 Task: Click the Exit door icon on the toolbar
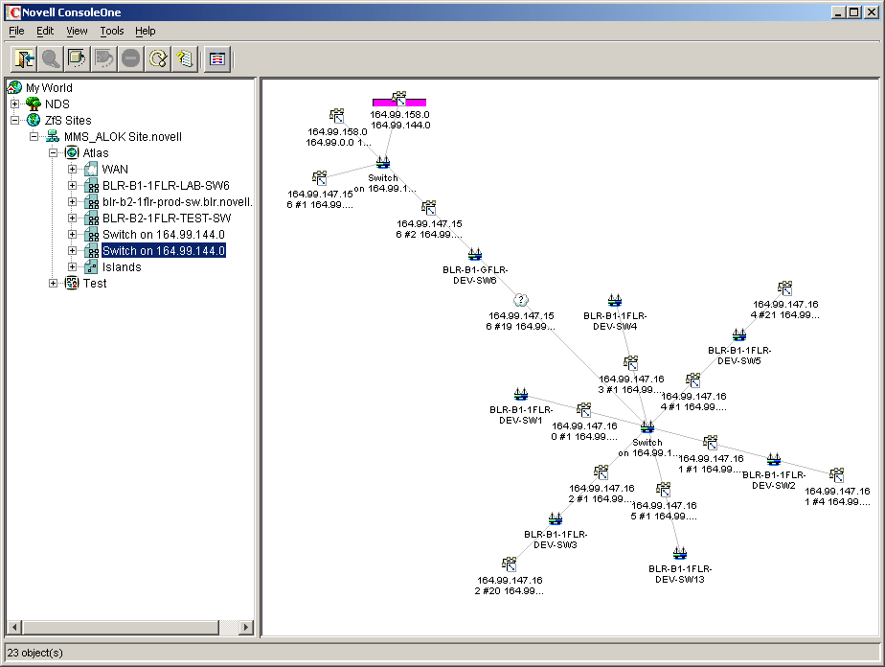point(24,58)
